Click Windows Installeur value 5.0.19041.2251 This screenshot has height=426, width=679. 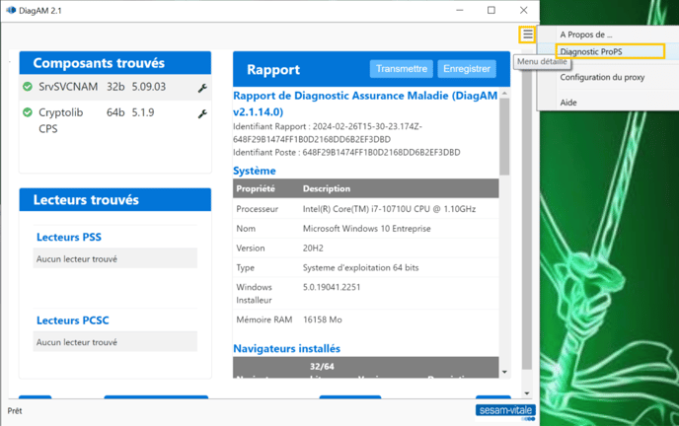tap(332, 287)
